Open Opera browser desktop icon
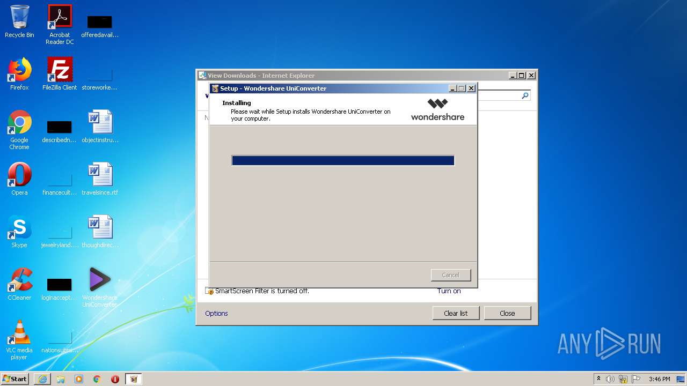687x386 pixels. pyautogui.click(x=19, y=179)
